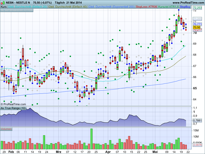The height and width of the screenshot is (154, 205).
Task: Click the volume axis label 15M
Action: (196, 130)
